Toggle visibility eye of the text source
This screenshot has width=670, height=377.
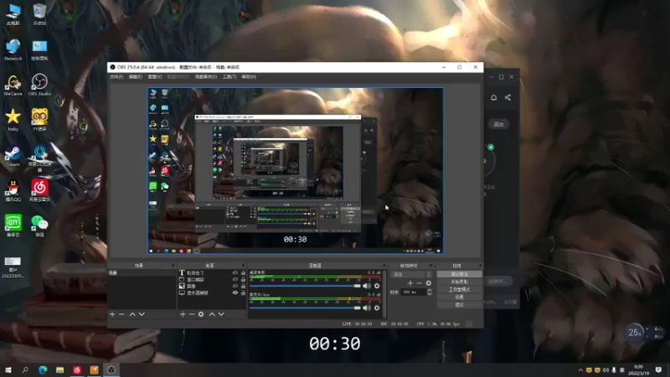pyautogui.click(x=235, y=273)
